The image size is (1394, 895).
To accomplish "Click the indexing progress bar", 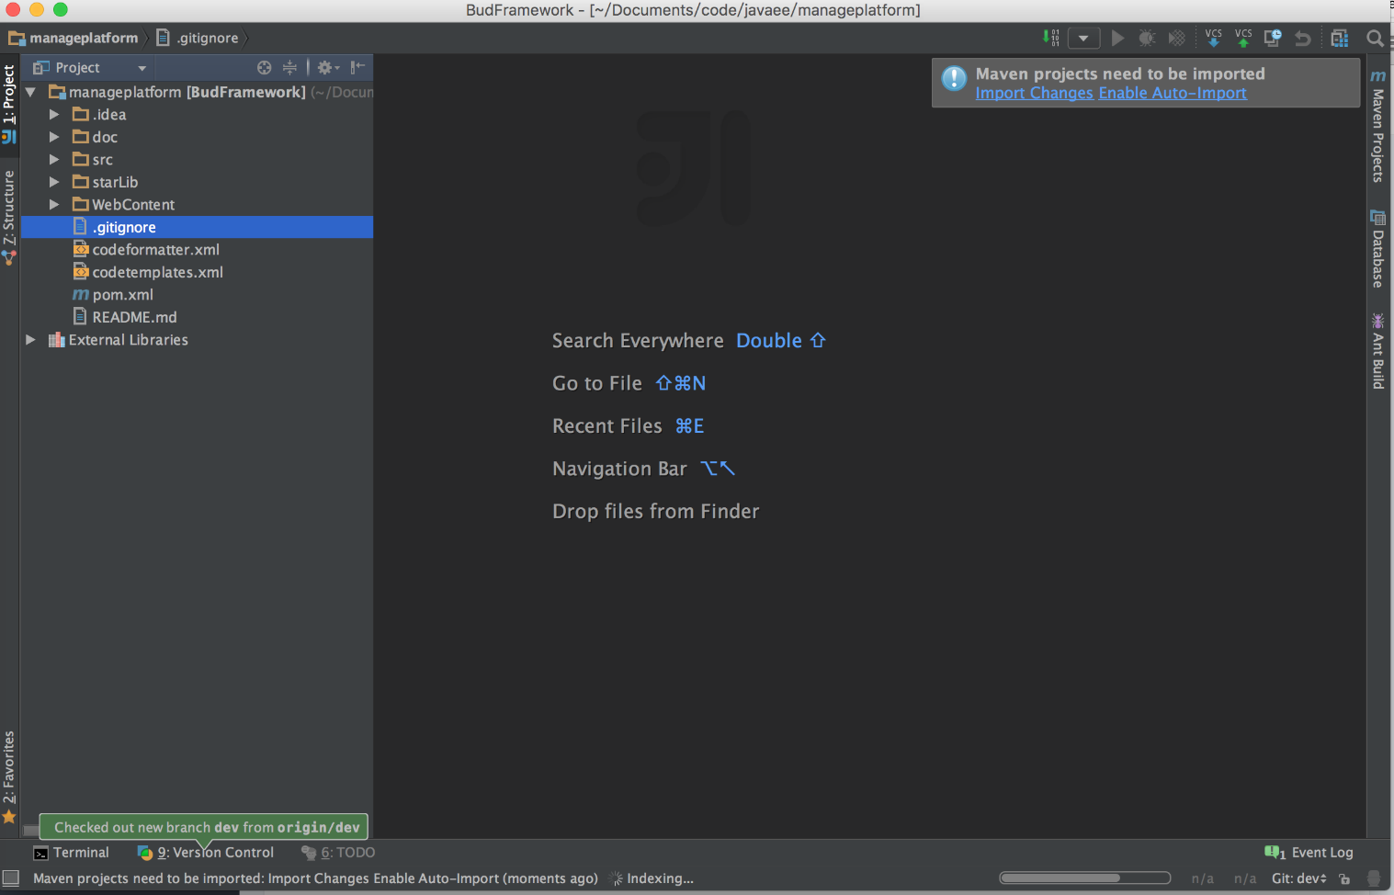I will 1084,878.
